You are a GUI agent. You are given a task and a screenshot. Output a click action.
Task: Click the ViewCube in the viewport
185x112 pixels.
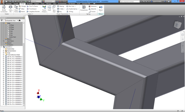178,25
